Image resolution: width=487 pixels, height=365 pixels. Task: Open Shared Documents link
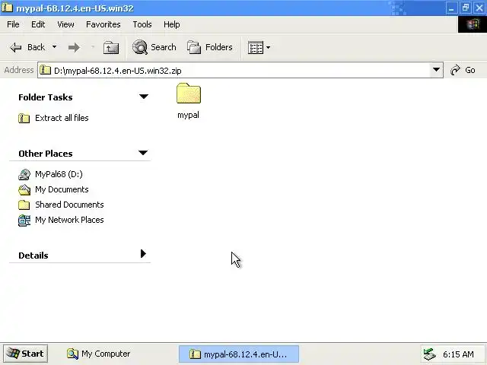(69, 205)
